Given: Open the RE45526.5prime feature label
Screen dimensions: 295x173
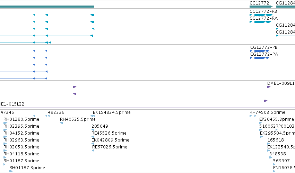Looking at the screenshot, I should (109, 133).
